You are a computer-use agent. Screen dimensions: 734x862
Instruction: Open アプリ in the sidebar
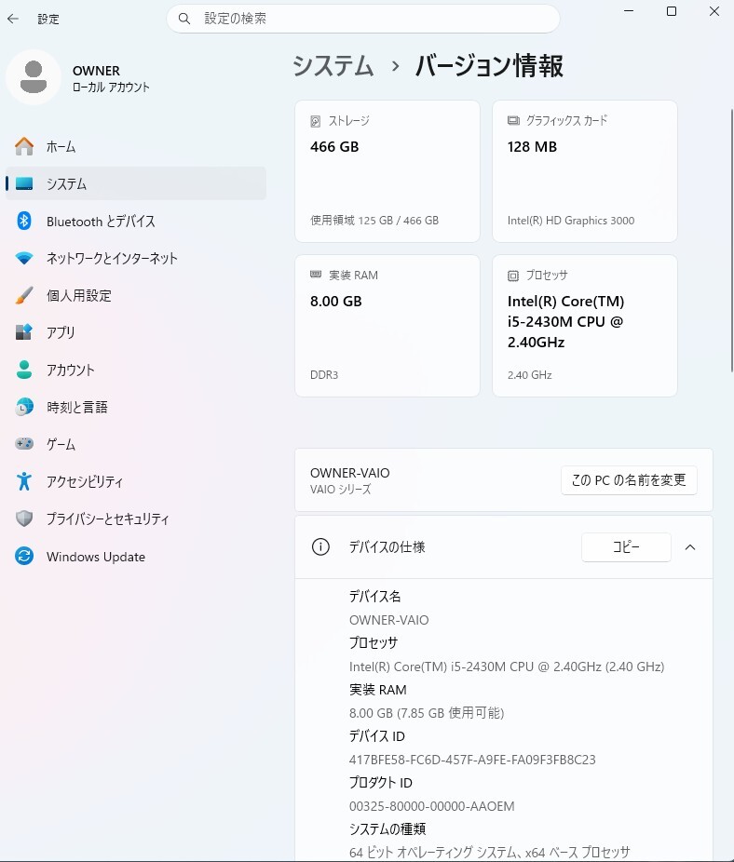pos(136,332)
